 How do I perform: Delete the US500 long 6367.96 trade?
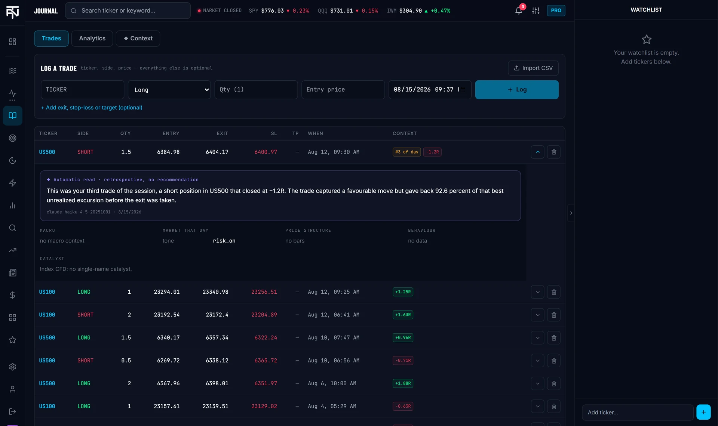pos(554,383)
